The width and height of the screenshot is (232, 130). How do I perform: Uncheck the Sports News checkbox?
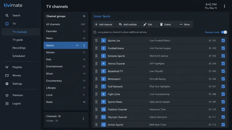[223, 102]
